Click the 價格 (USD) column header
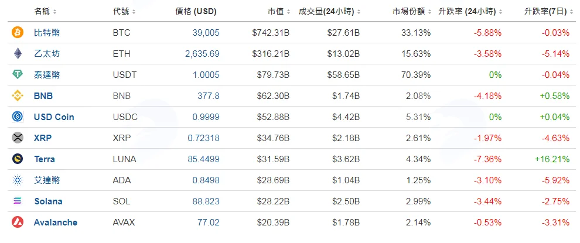Screen dimensions: 580x243 [x=196, y=12]
